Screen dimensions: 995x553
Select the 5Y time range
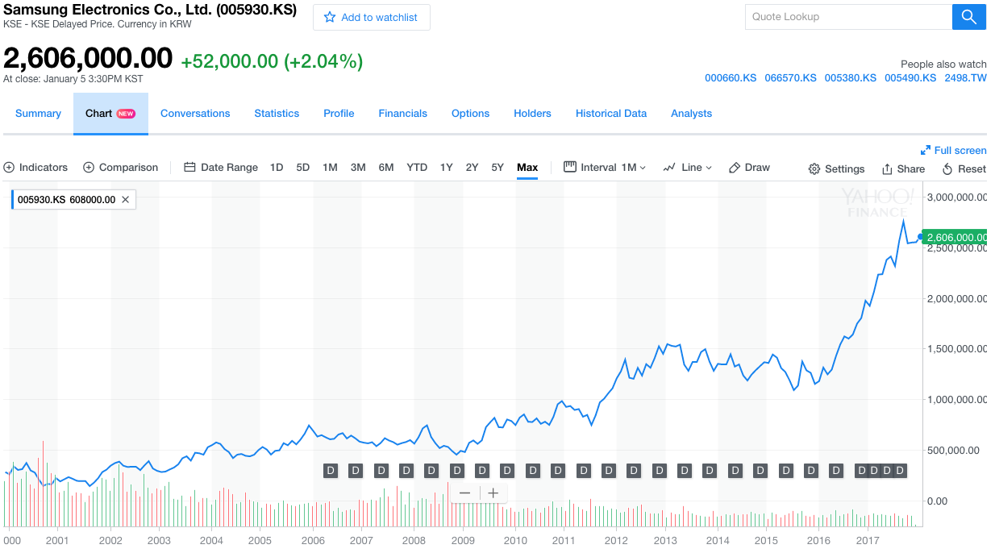pyautogui.click(x=497, y=168)
